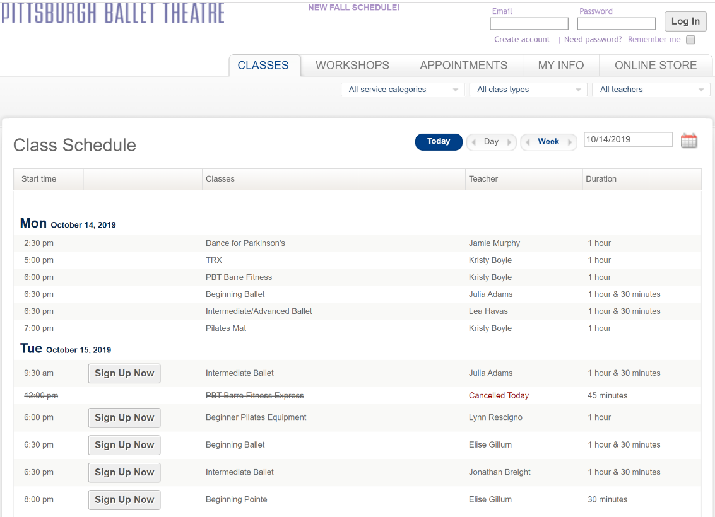Go to next day arrow
The height and width of the screenshot is (517, 715).
pos(509,142)
